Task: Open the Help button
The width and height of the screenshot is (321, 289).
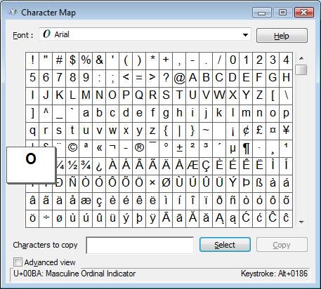Action: coord(282,36)
